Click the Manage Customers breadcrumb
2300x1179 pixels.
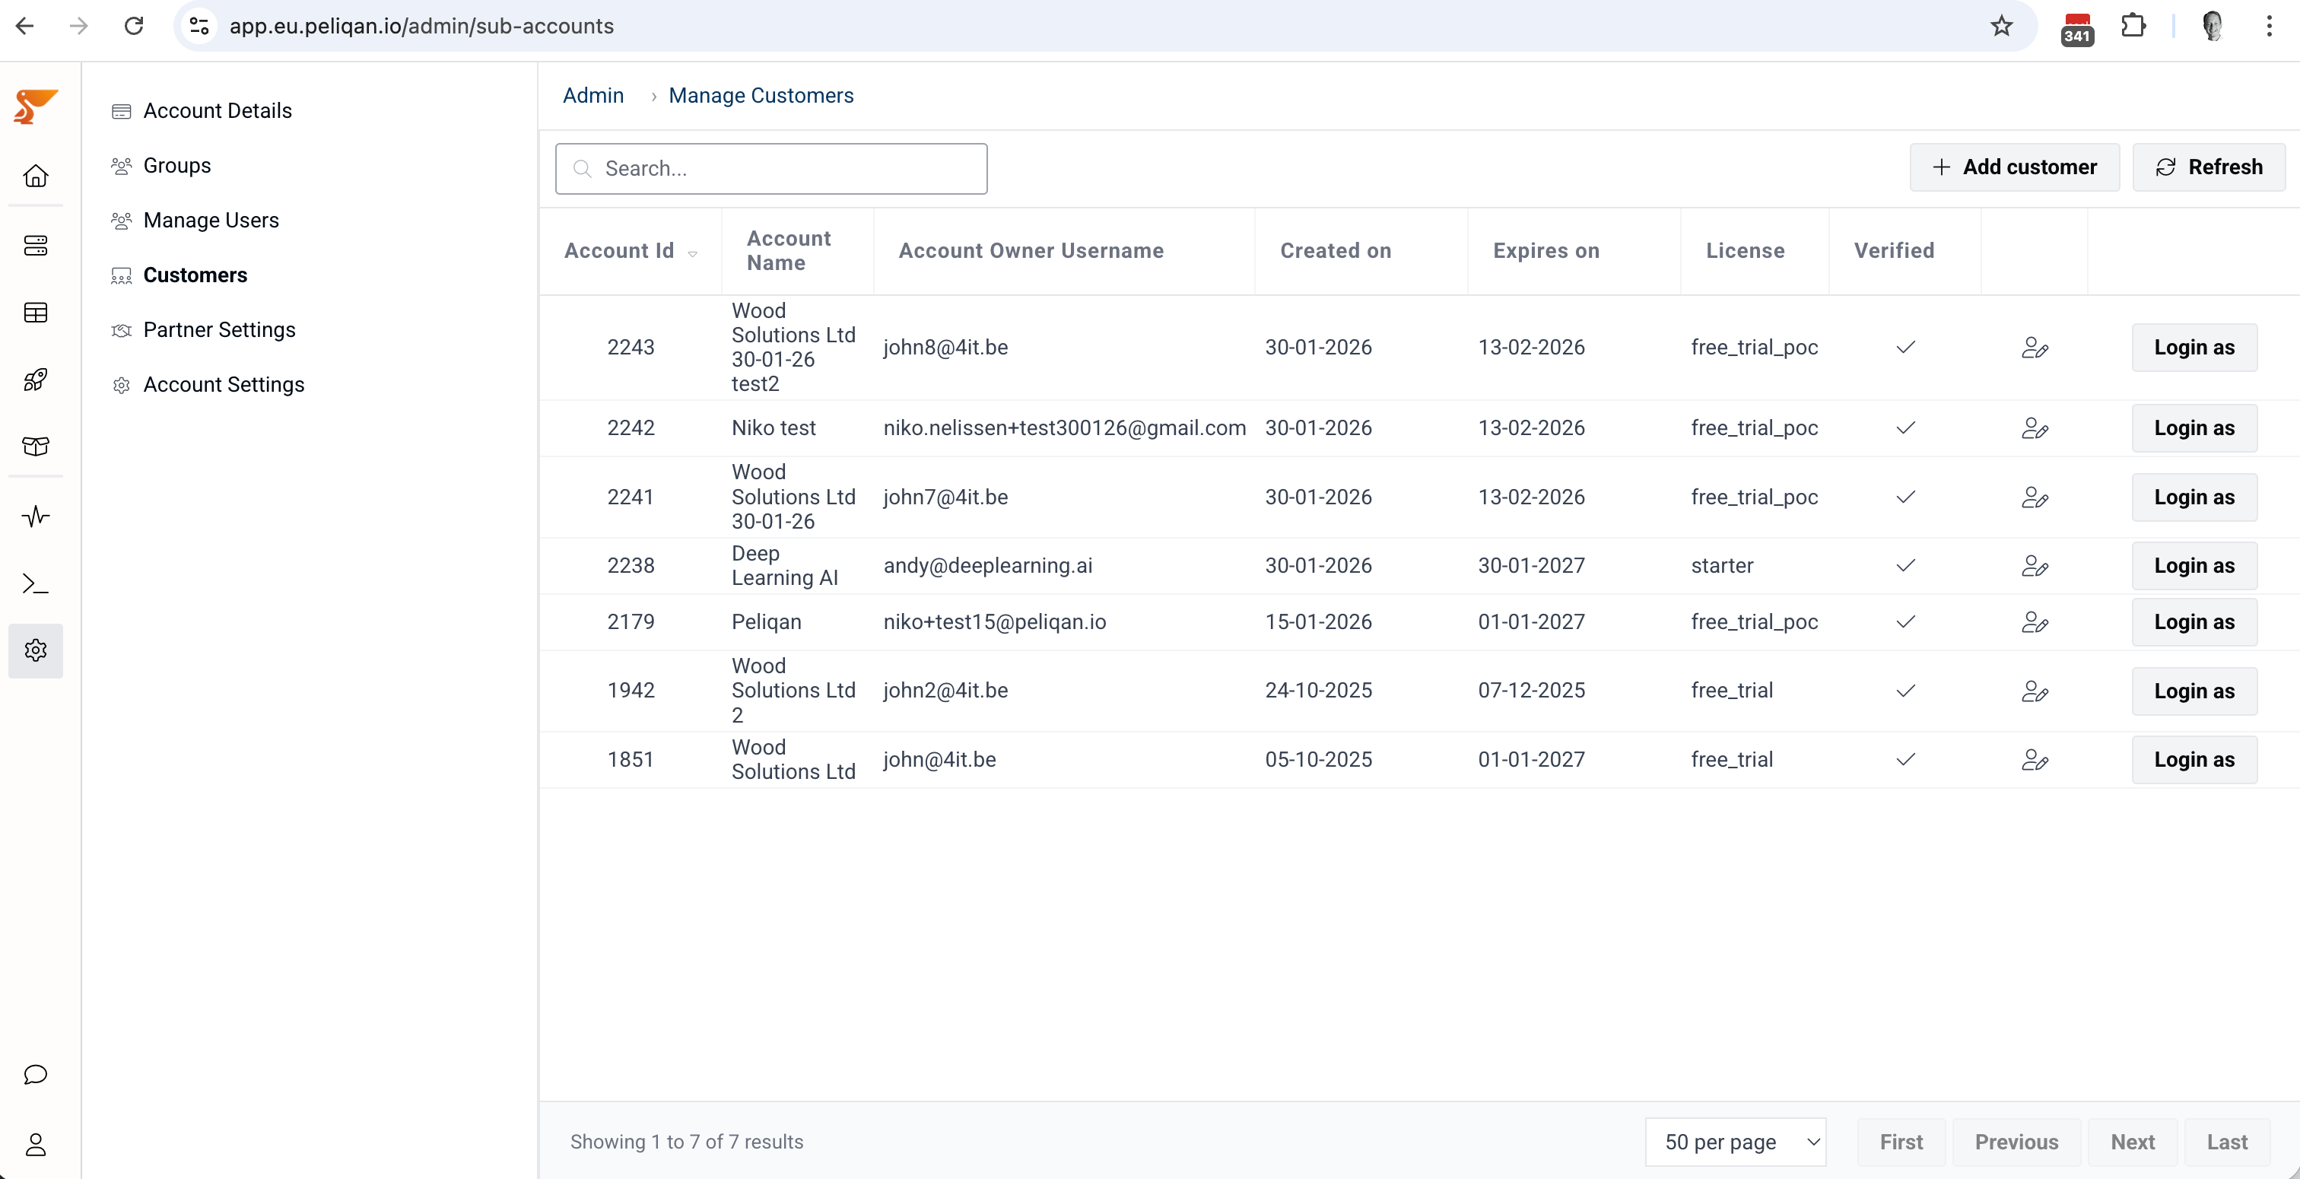[761, 96]
